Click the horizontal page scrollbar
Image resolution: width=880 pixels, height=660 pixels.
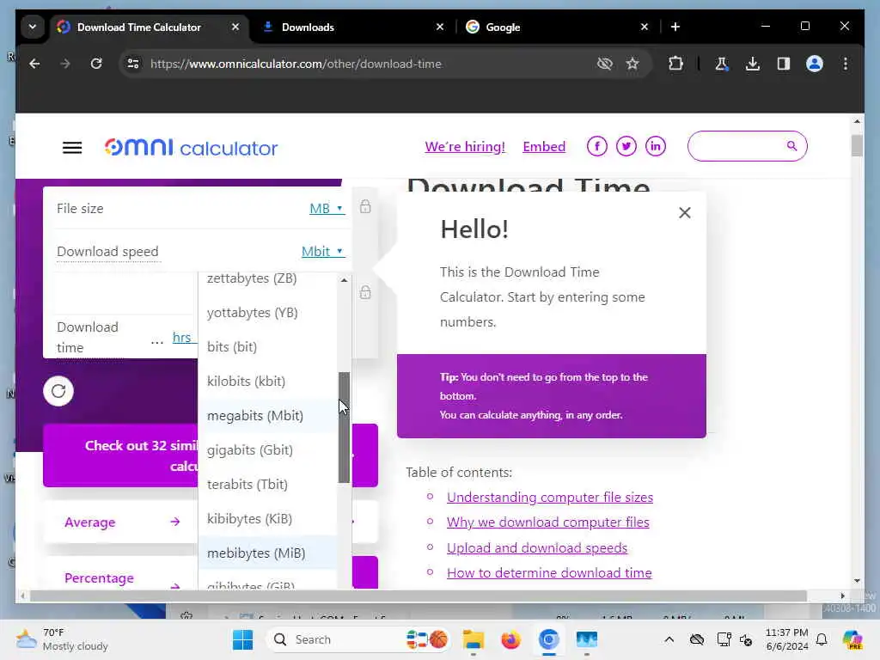point(419,596)
